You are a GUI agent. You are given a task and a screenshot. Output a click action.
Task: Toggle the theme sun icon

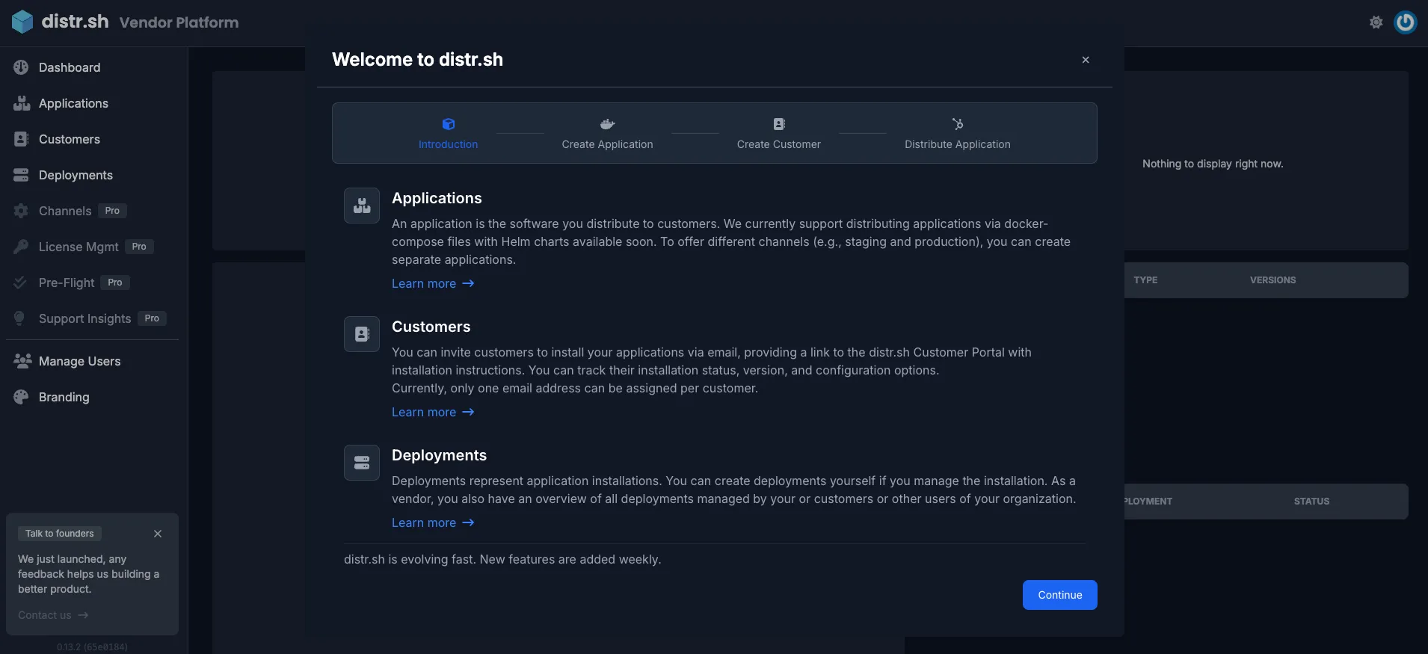click(1376, 22)
